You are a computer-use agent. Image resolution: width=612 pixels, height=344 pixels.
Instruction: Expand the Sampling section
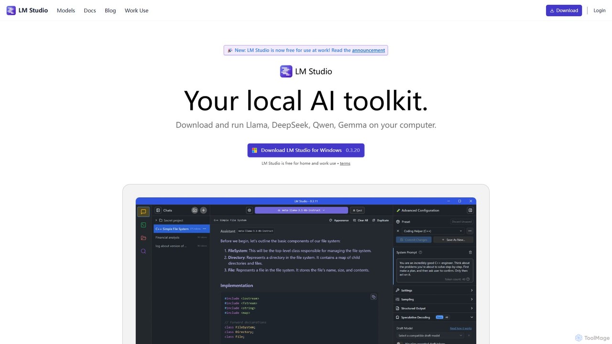pos(434,300)
